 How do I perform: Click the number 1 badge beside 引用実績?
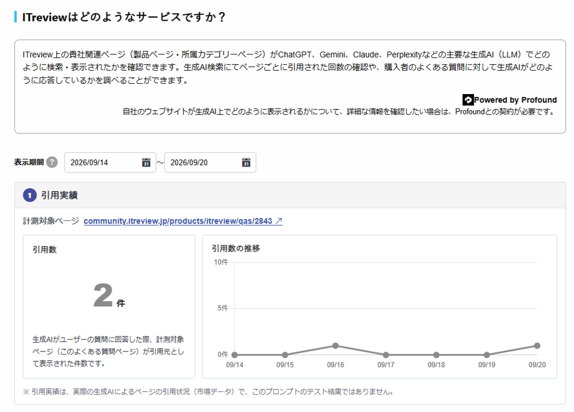(x=29, y=195)
